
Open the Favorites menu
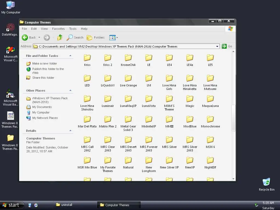coord(59,29)
